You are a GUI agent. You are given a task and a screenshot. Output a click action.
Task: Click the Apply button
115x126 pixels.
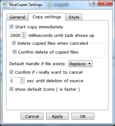click(57, 116)
